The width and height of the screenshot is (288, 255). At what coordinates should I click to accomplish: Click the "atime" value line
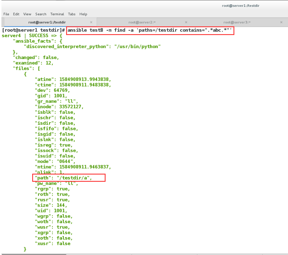pyautogui.click(x=73, y=79)
